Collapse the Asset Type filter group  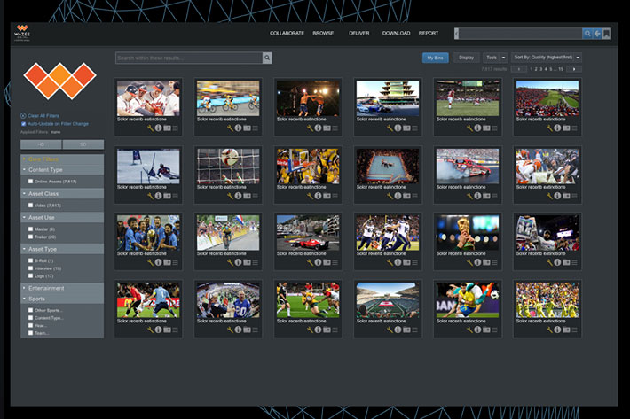(62, 249)
